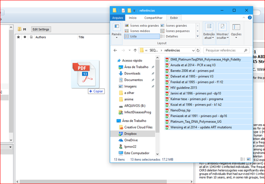Refresh the referências folder
The height and width of the screenshot is (184, 265).
coord(198,50)
